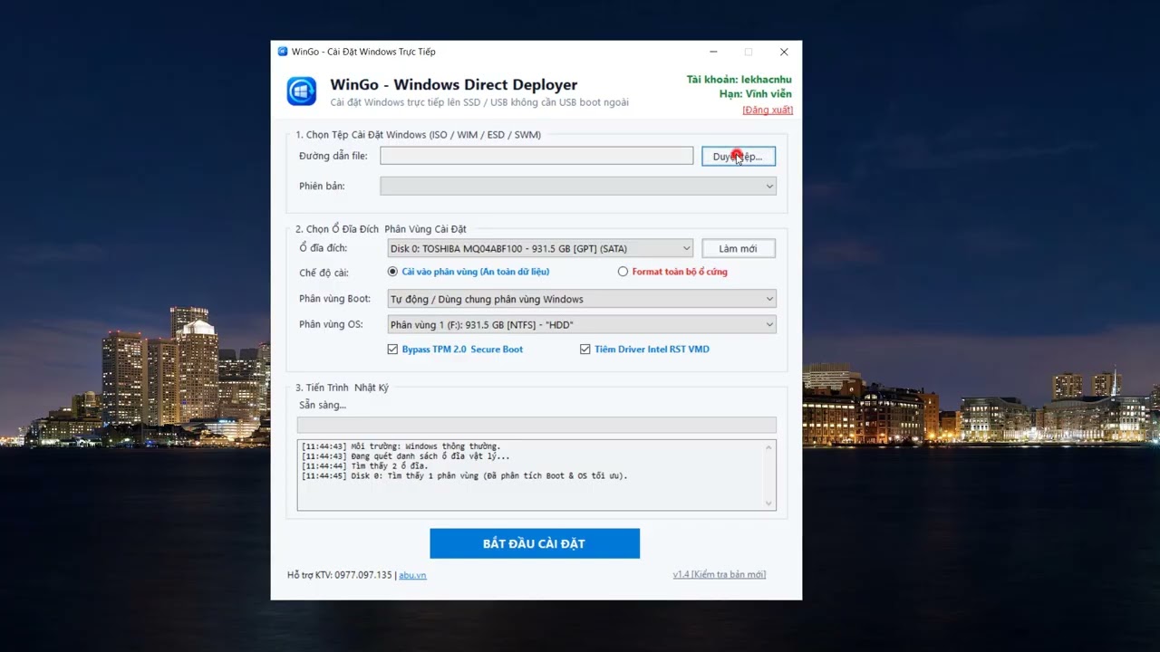Click the Hỗ trợ KTV phone number text
The height and width of the screenshot is (652, 1160).
coord(340,575)
